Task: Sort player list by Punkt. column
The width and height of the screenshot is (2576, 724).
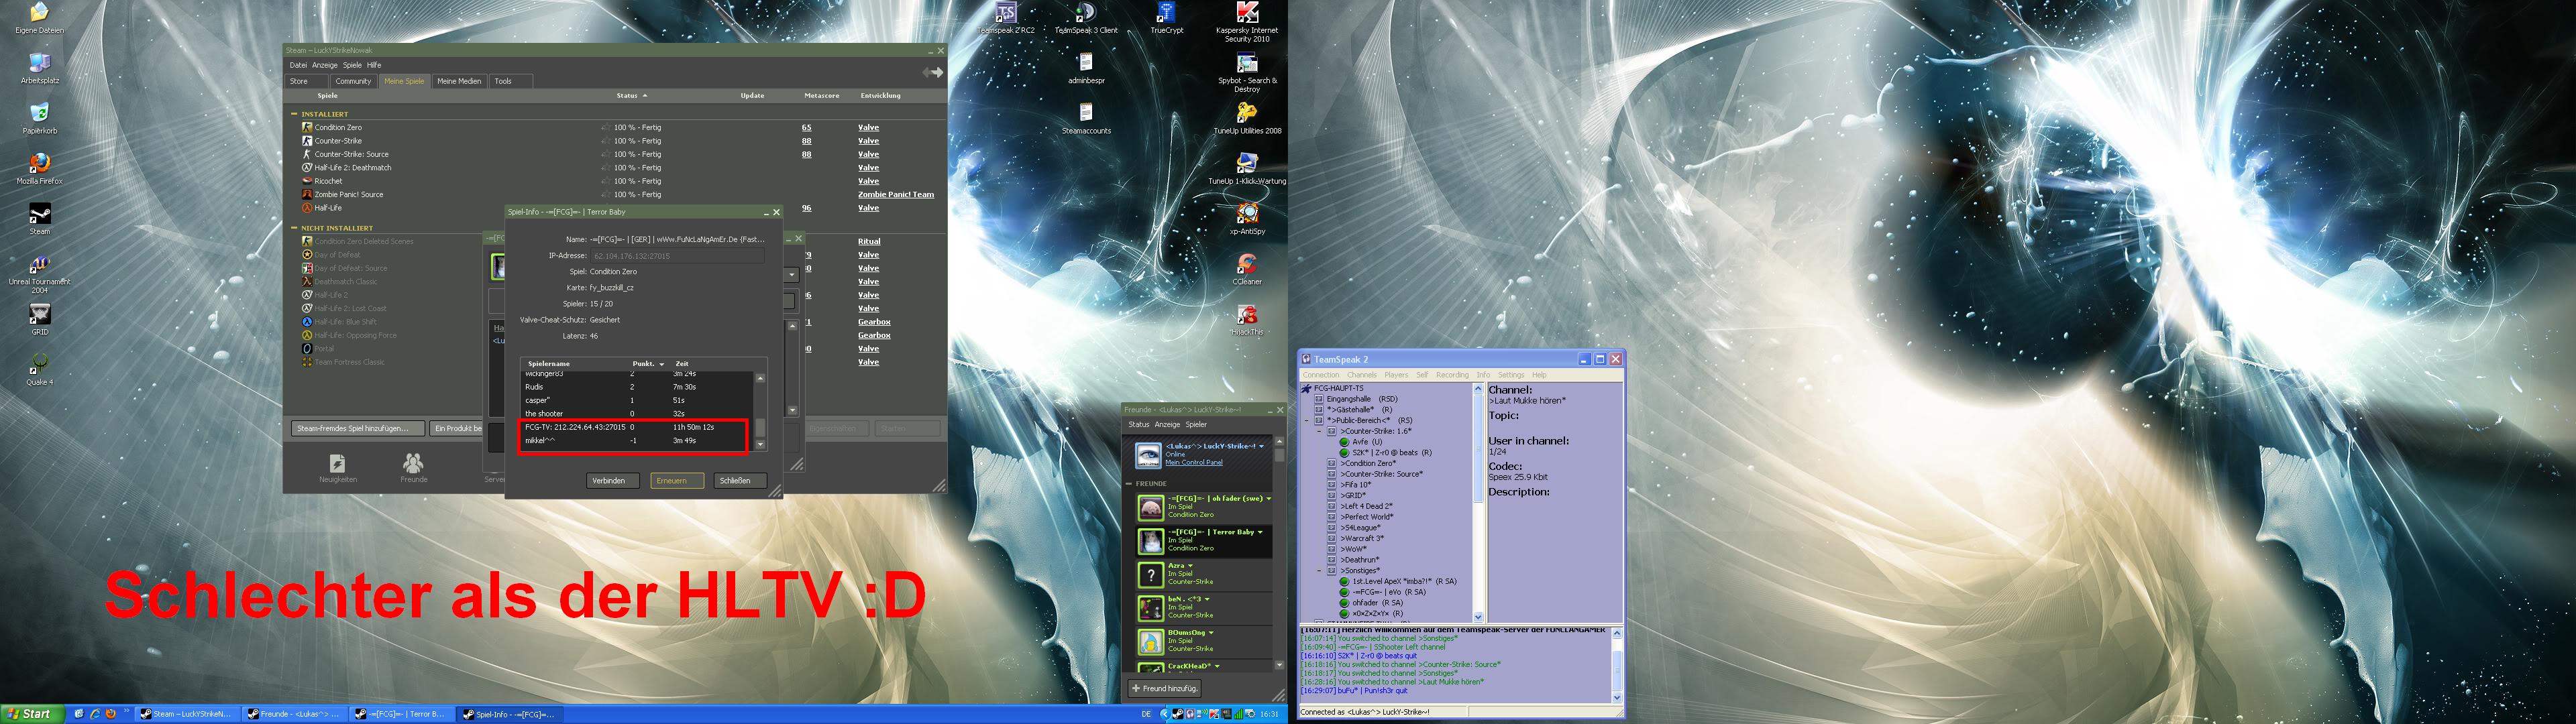Action: [x=648, y=363]
